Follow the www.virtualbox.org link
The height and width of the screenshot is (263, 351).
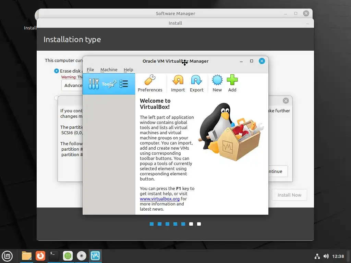click(160, 199)
